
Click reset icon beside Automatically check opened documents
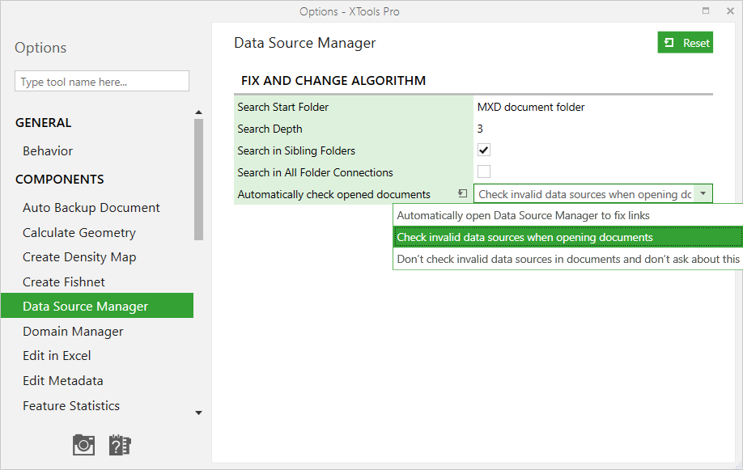click(x=462, y=193)
